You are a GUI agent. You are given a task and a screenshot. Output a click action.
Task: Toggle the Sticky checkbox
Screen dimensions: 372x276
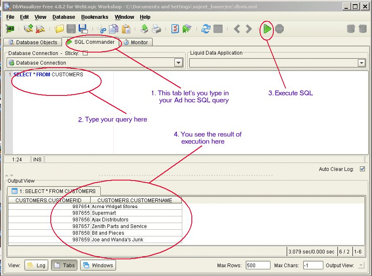(85, 53)
